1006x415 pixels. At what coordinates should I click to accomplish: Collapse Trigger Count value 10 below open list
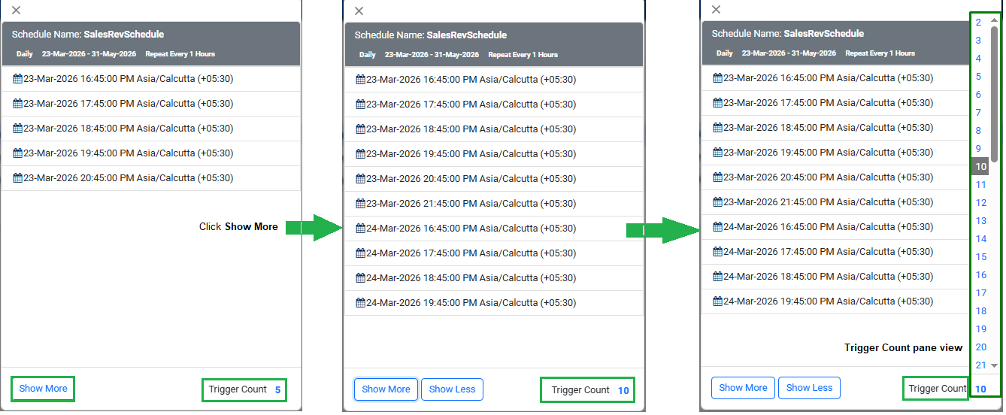[980, 389]
